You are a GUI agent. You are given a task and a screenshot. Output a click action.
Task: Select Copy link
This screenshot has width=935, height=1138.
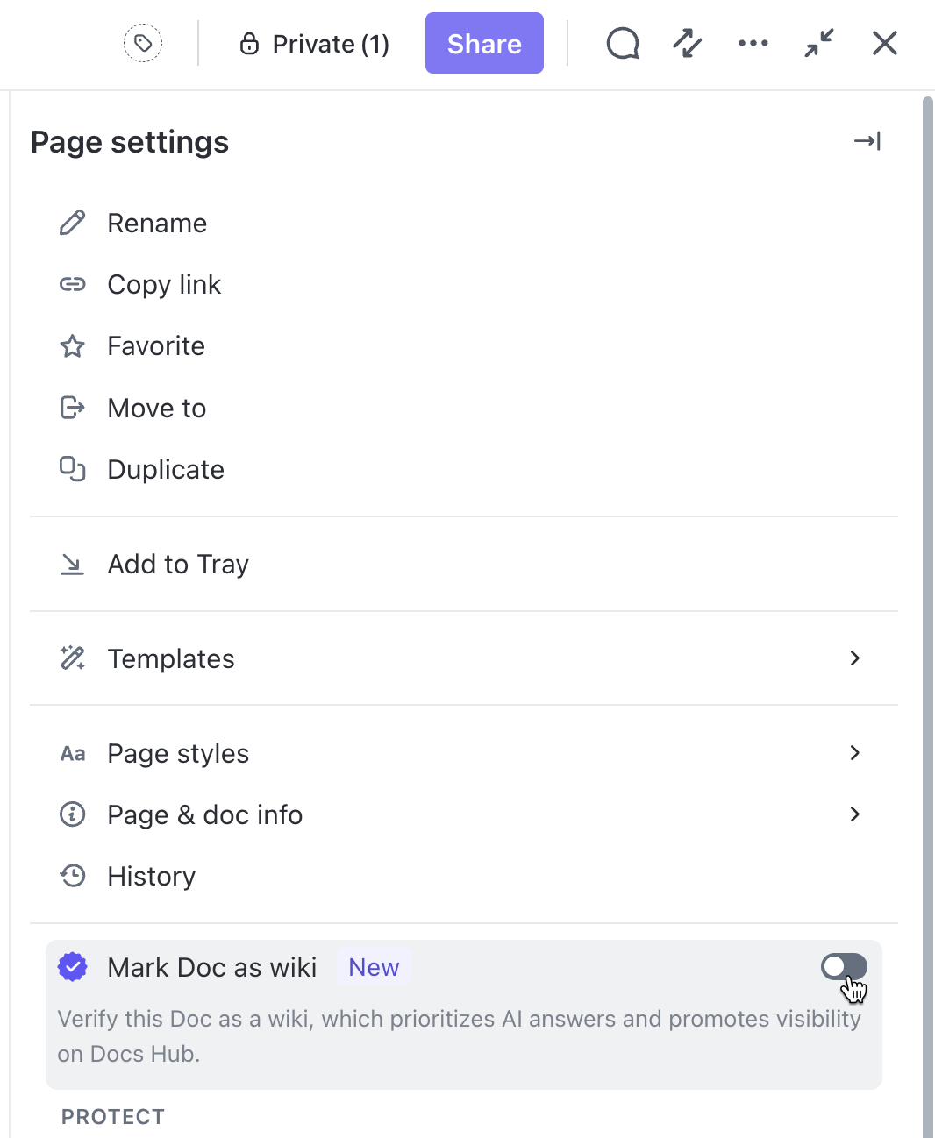click(x=163, y=284)
